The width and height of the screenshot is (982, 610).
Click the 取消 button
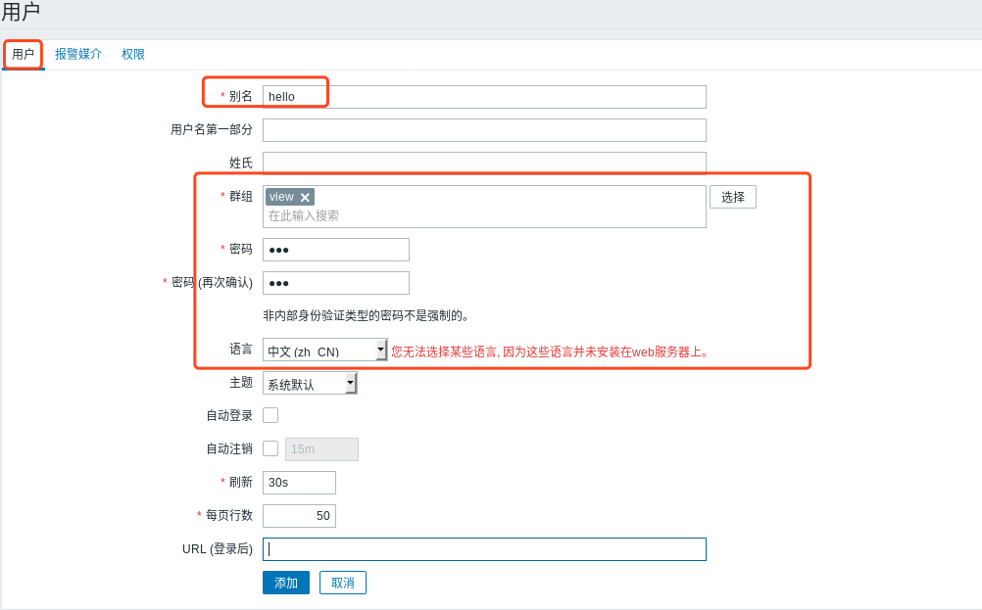342,582
